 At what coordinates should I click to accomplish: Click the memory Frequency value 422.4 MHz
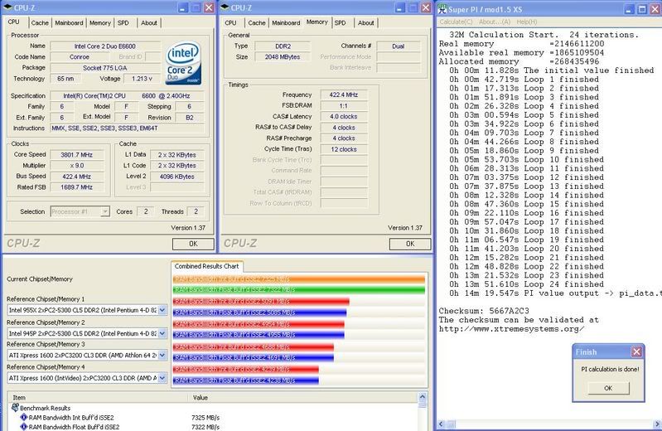[344, 94]
